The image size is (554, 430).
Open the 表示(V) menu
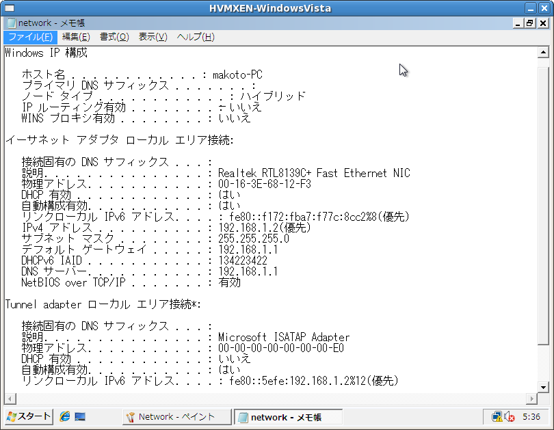pos(153,37)
